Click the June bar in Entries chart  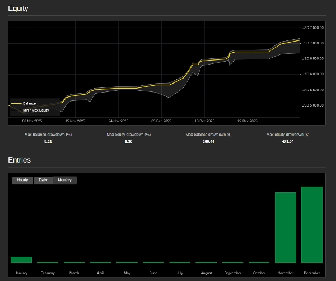[x=153, y=262]
